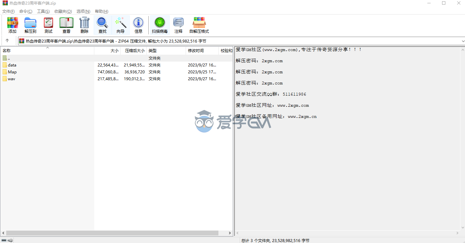Click the status bar total 23,528,982,516 text
This screenshot has width=465, height=243.
point(275,240)
